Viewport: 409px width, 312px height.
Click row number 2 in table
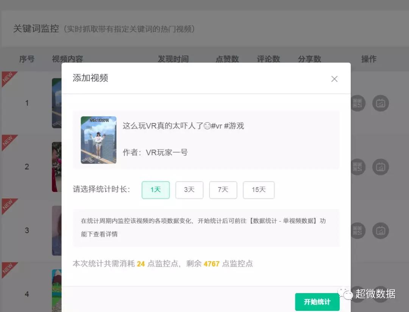(27, 167)
